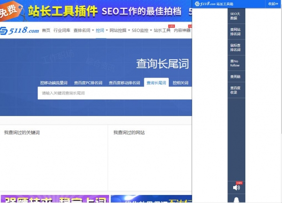The width and height of the screenshot is (282, 203).
Task: Click the 5118.com site logo
Action: [19, 31]
